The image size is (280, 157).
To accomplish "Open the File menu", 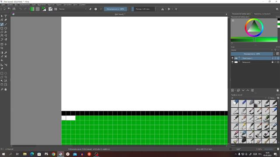I will (3, 5).
